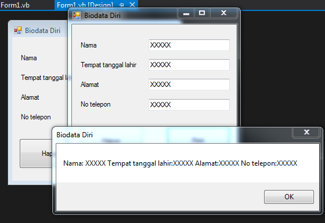Click the Tempat tanggal lahir text field
Image resolution: width=325 pixels, height=223 pixels.
[x=189, y=65]
